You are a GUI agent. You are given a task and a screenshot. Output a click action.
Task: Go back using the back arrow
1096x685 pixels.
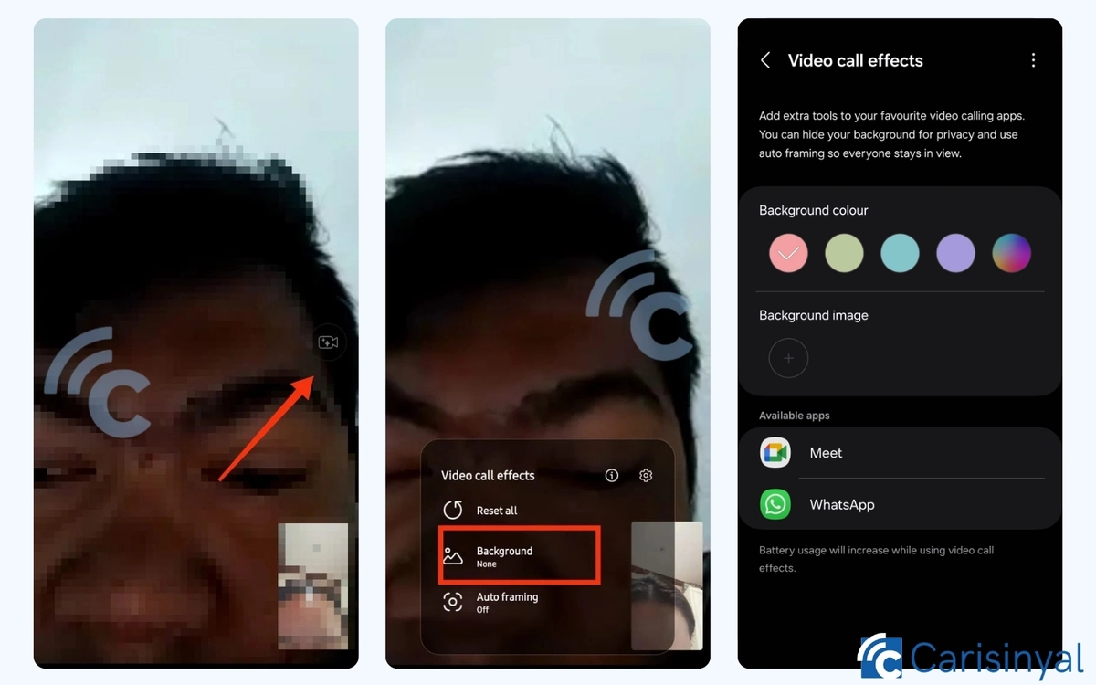(x=765, y=60)
